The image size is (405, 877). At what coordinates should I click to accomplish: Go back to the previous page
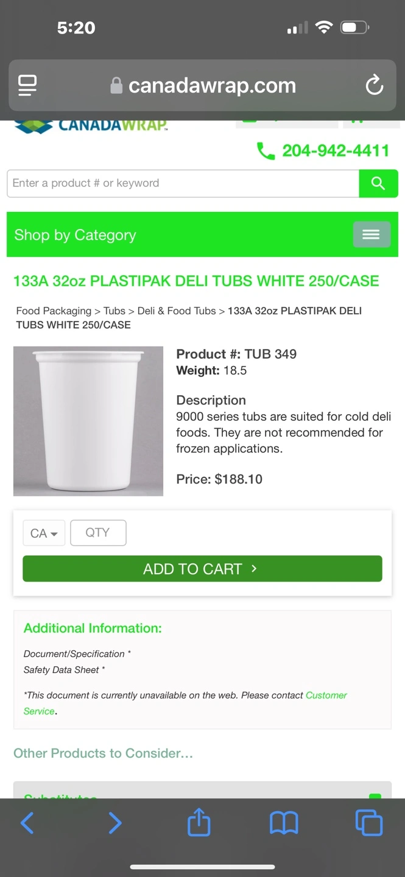(x=27, y=823)
